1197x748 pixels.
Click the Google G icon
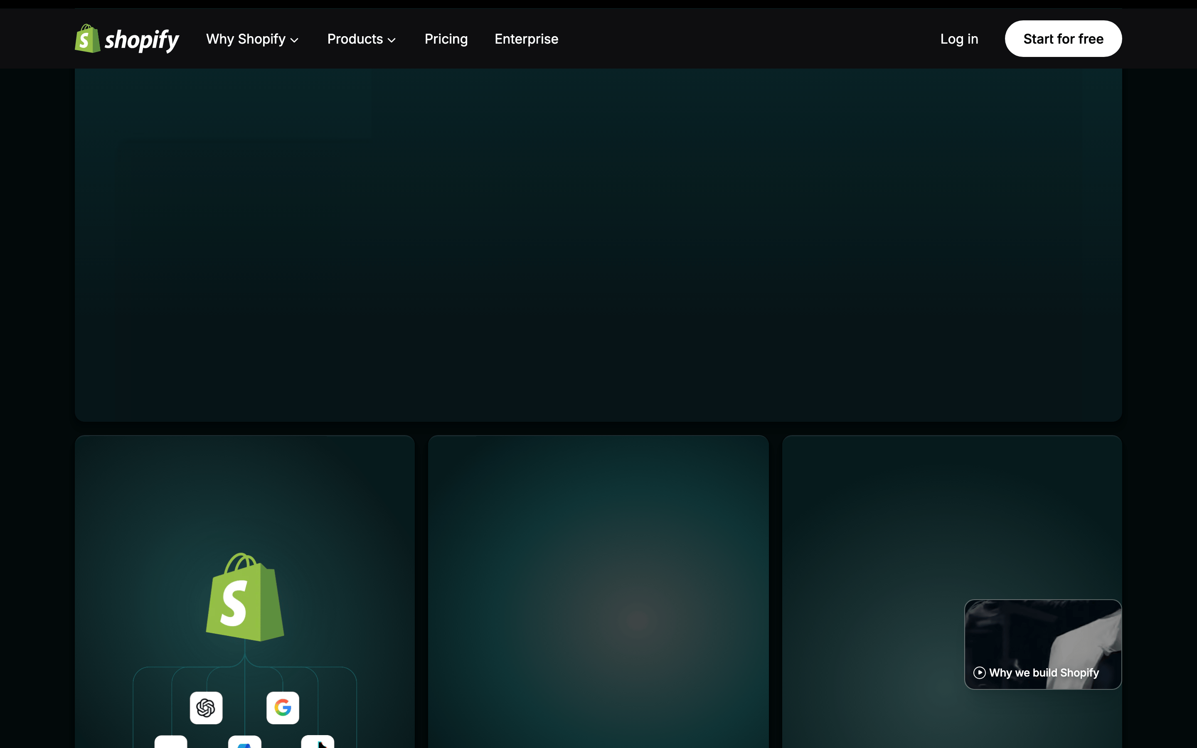click(283, 708)
